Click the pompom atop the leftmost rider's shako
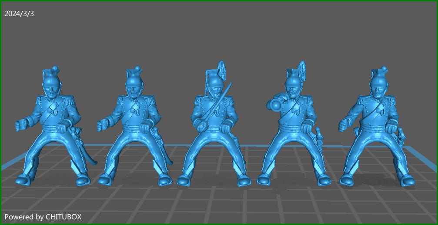The width and height of the screenshot is (438, 225). 55,68
